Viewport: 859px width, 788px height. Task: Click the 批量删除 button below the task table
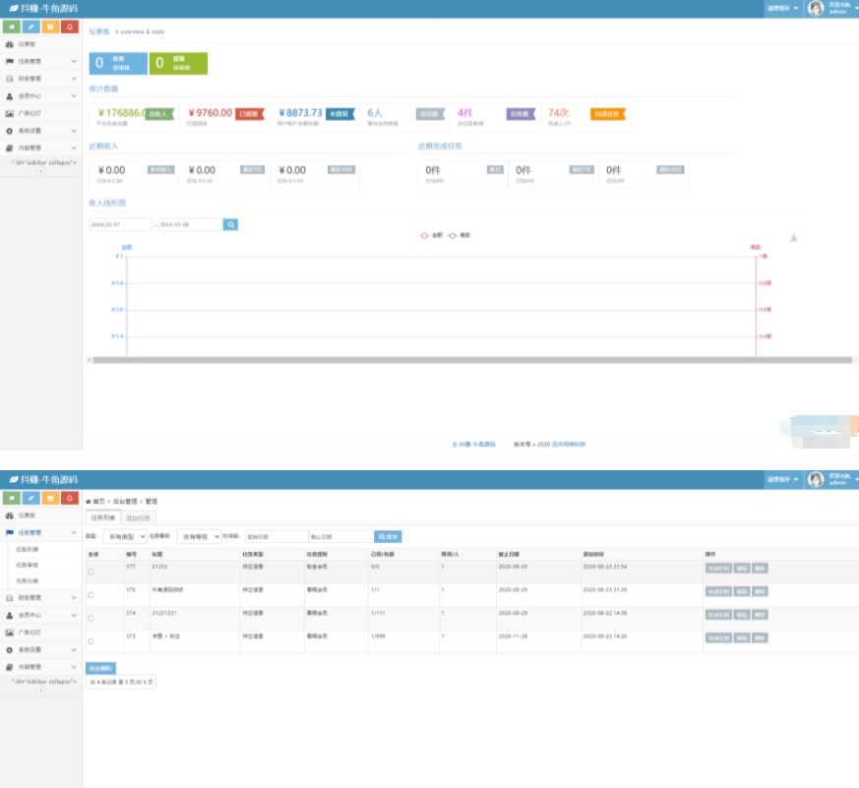[100, 668]
